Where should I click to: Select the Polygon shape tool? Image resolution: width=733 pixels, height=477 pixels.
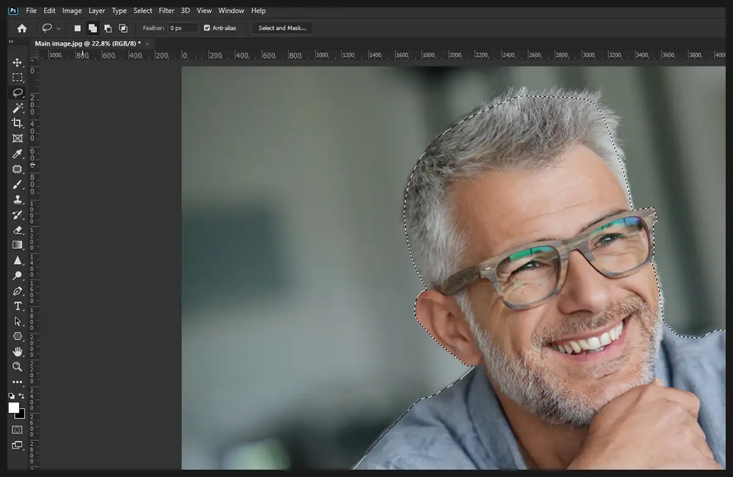pyautogui.click(x=17, y=336)
